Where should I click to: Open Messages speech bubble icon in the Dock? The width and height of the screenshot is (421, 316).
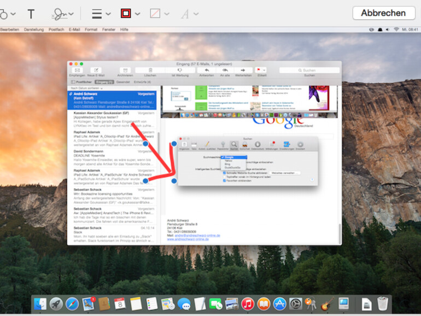184,304
